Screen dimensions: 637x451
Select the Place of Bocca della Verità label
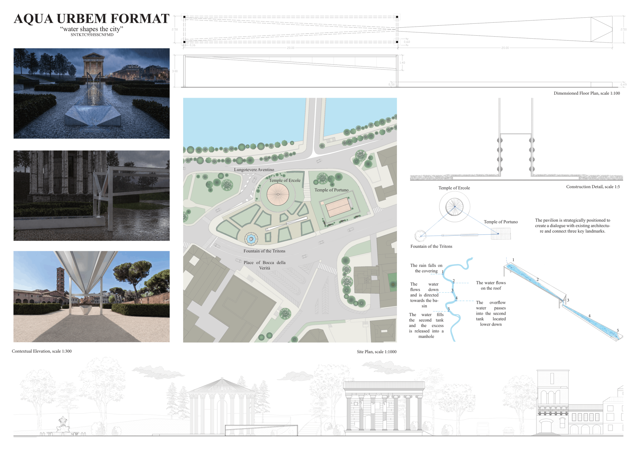pos(264,265)
